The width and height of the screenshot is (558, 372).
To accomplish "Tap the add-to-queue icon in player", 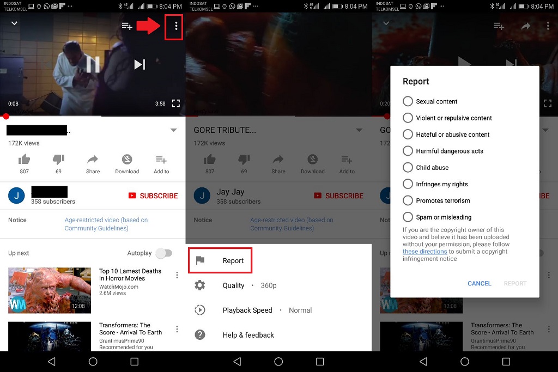I will 126,26.
